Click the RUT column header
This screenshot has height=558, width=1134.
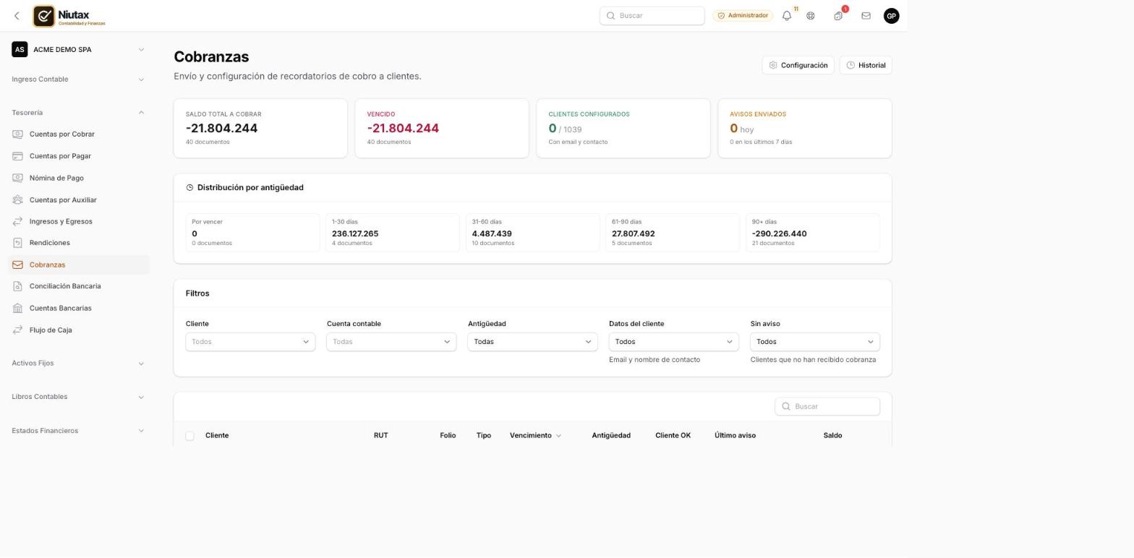(381, 436)
